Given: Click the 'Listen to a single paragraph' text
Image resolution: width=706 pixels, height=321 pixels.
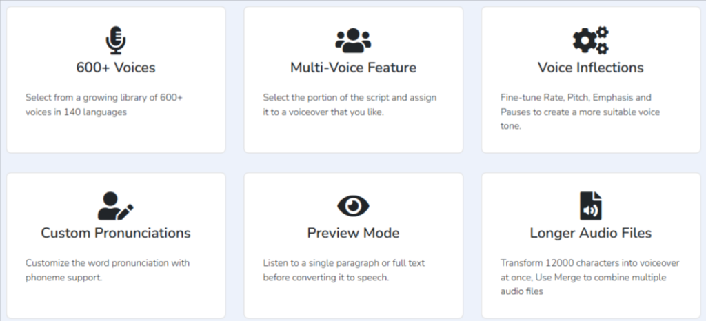Looking at the screenshot, I should tap(344, 270).
